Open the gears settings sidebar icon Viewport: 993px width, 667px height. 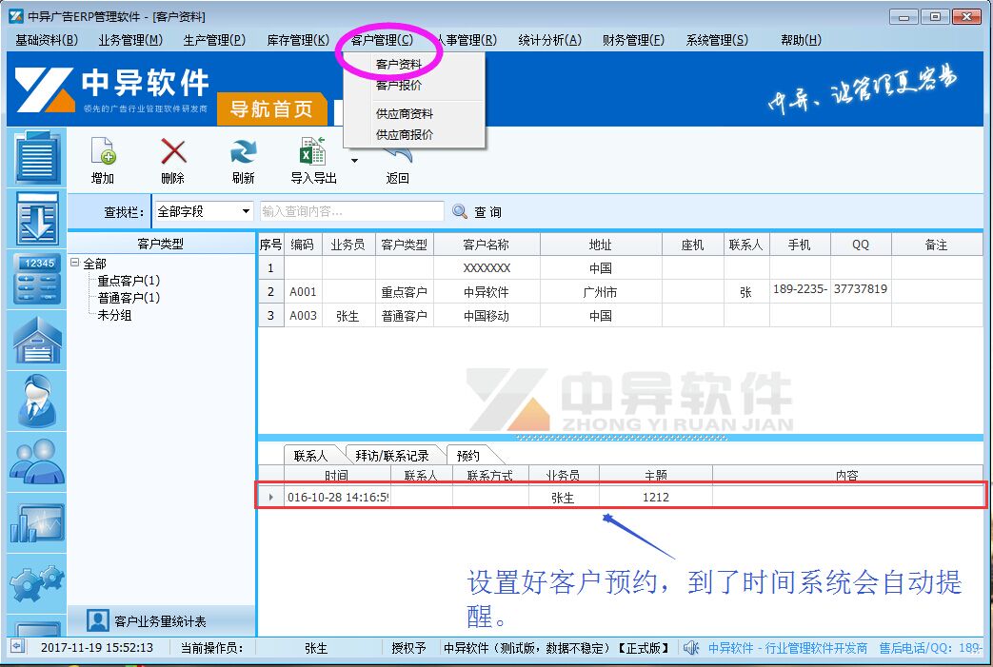(37, 583)
